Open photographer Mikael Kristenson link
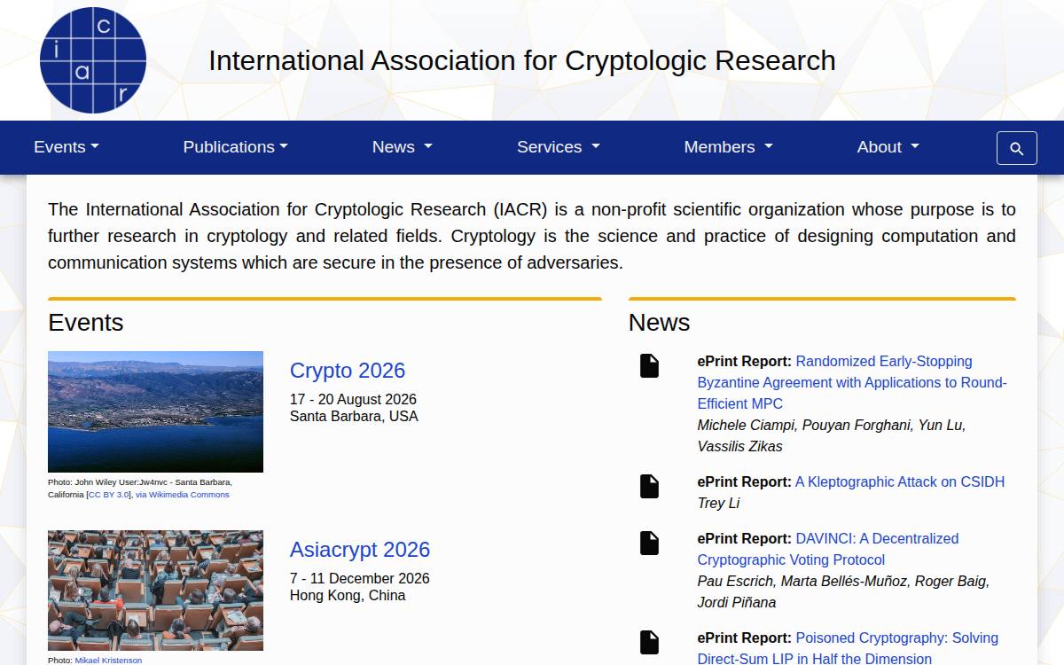This screenshot has height=665, width=1064. click(x=108, y=661)
